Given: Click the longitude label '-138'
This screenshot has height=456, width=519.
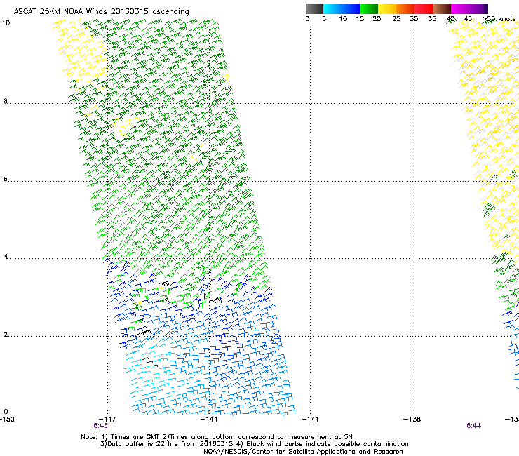Looking at the screenshot, I should point(412,420).
